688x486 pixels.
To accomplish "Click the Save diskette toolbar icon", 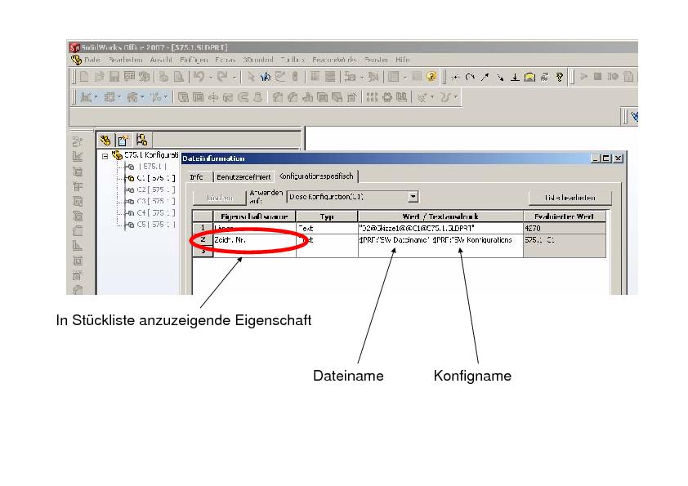I will point(114,77).
